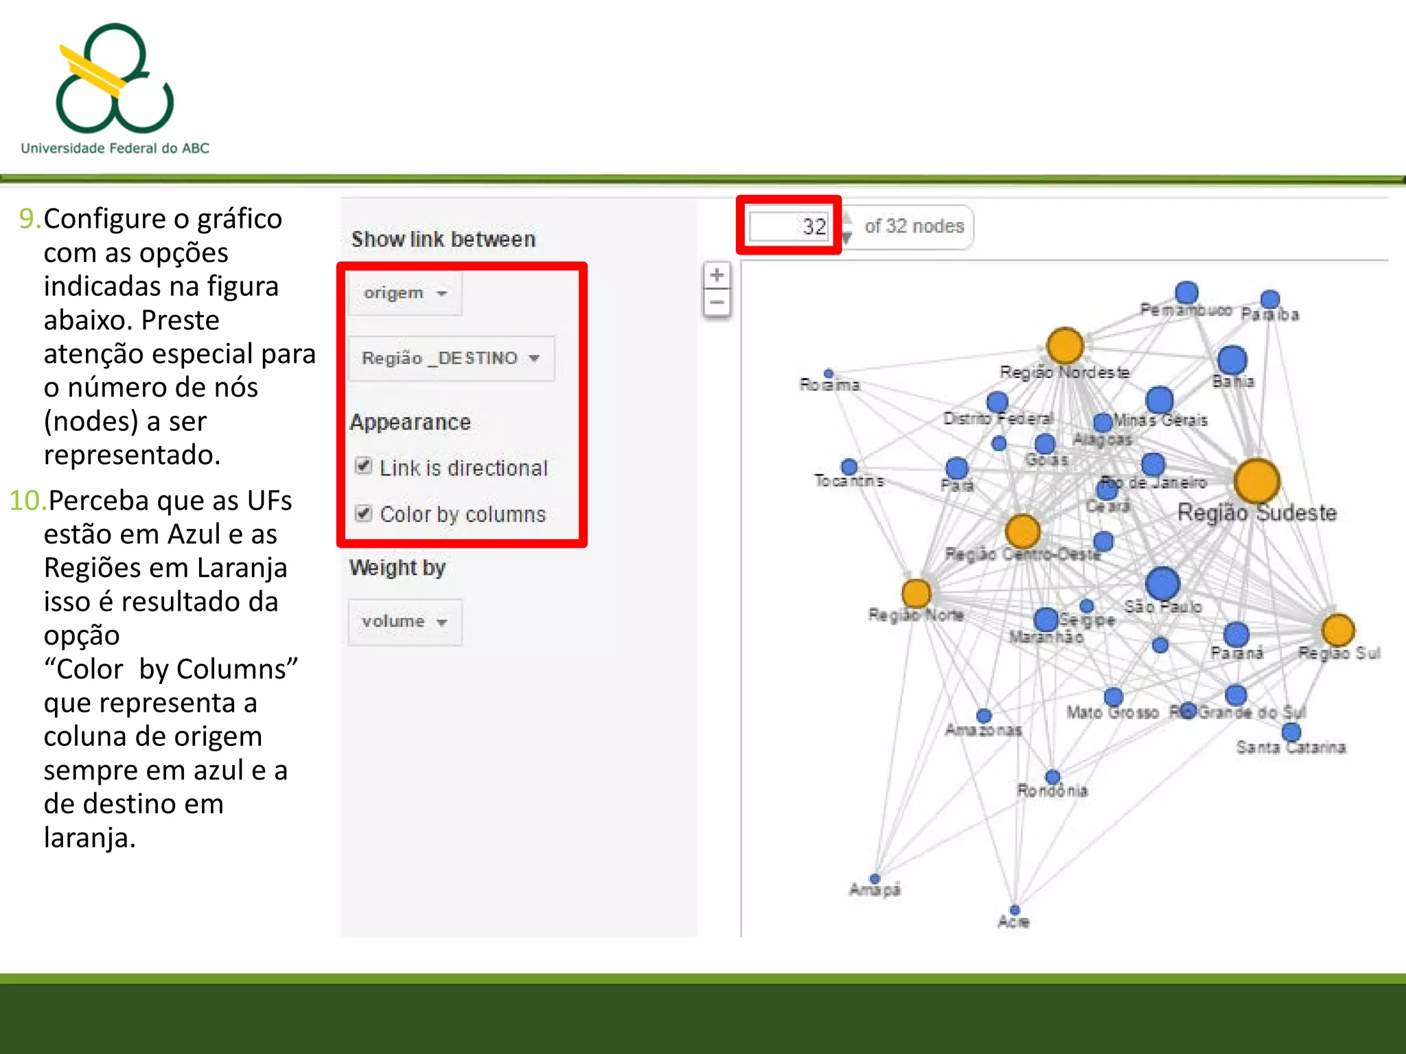This screenshot has height=1054, width=1406.
Task: Click the São Paulo blue node
Action: [x=1162, y=584]
